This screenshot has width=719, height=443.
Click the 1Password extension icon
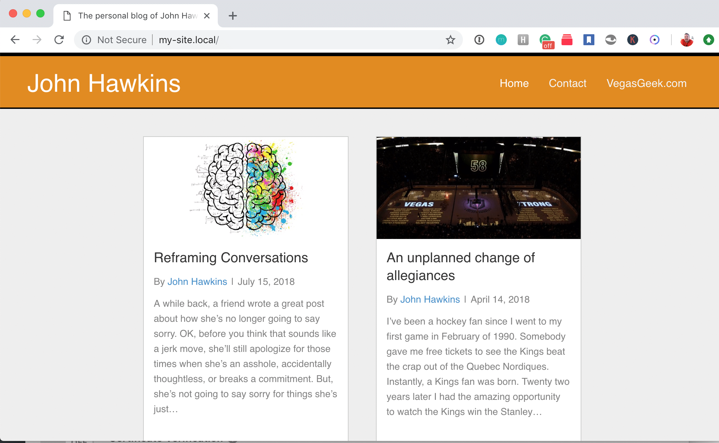pos(479,40)
